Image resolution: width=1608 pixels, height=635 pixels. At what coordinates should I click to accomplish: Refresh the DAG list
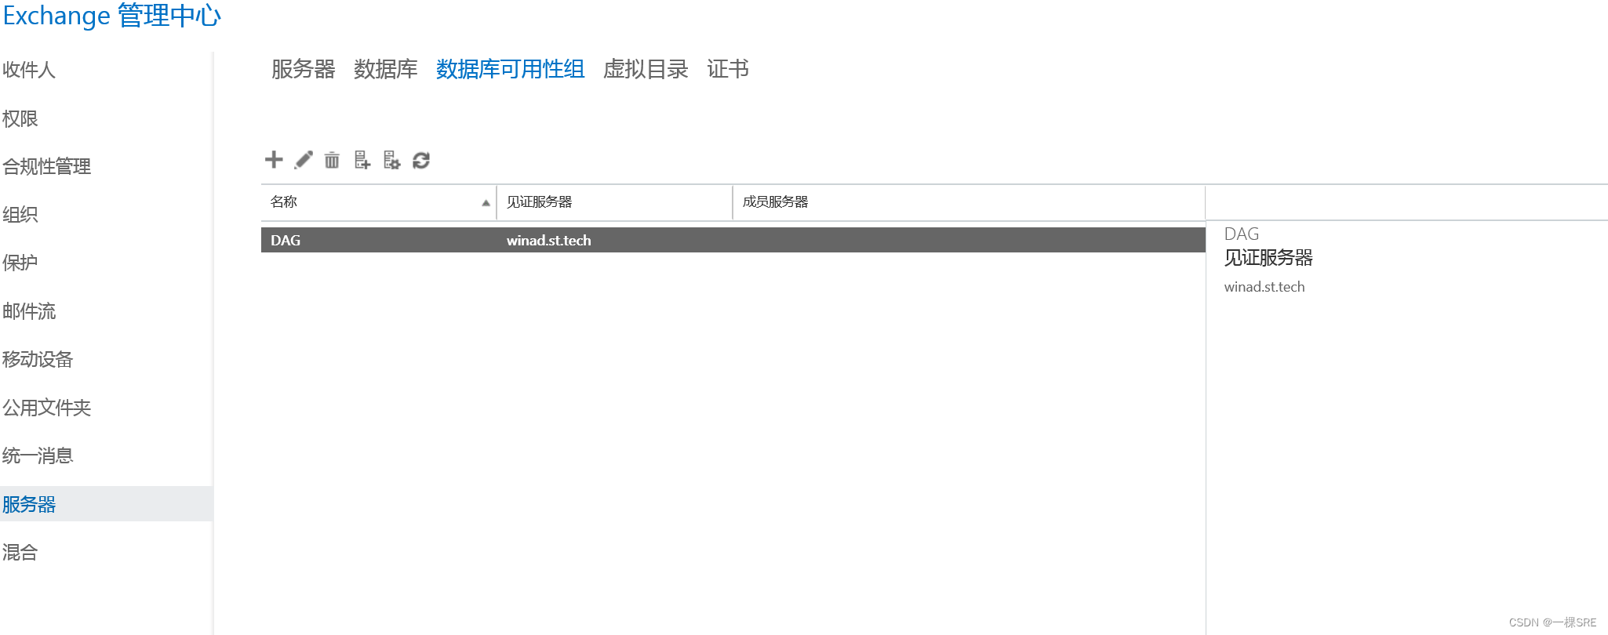click(421, 160)
